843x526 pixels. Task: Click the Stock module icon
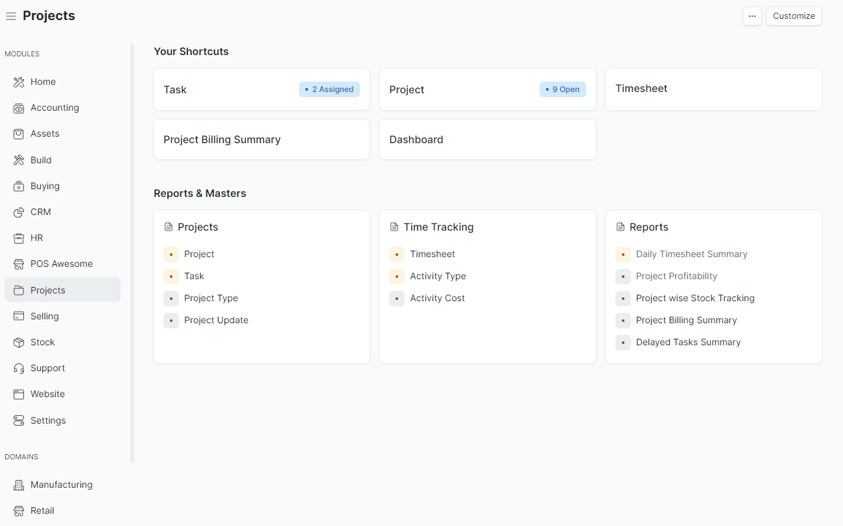pyautogui.click(x=18, y=342)
